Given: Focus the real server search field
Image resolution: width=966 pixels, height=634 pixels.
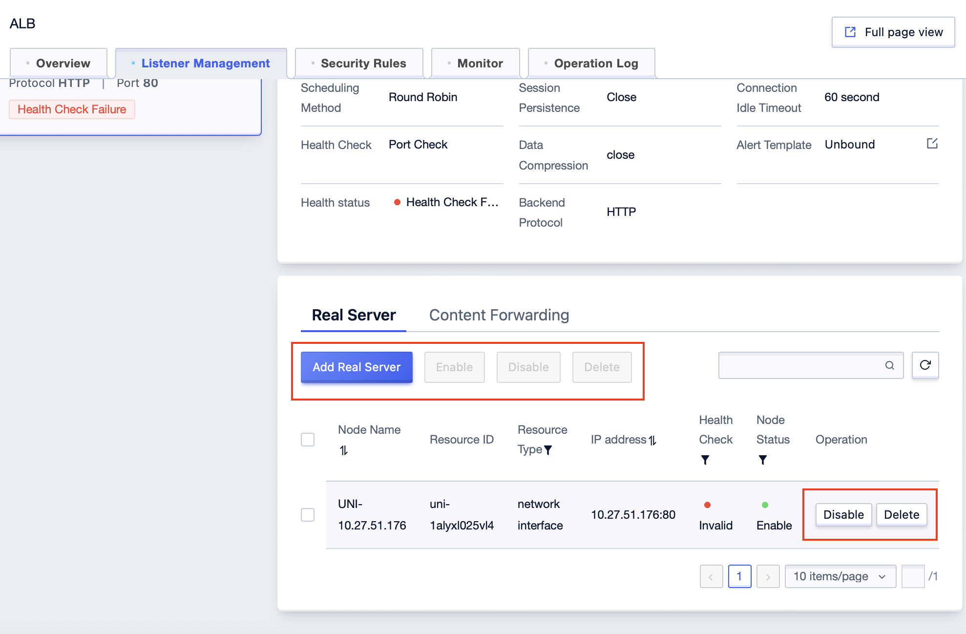Looking at the screenshot, I should tap(811, 365).
